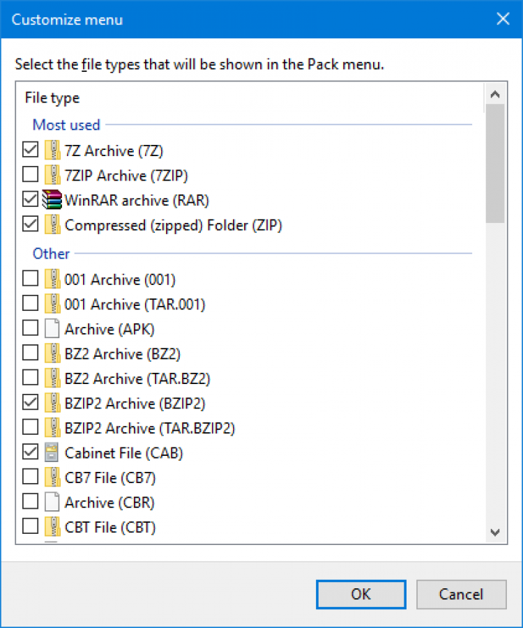Click the File type column header

point(52,98)
